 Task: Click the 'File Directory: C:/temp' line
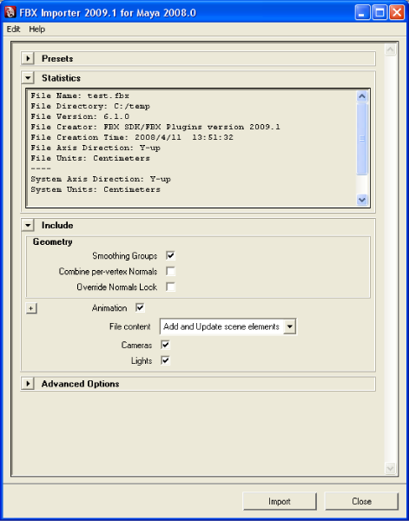tap(90, 106)
